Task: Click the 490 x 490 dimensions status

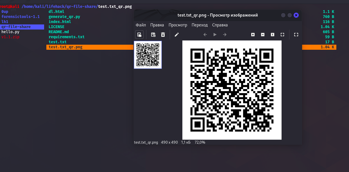Action: pos(169,142)
